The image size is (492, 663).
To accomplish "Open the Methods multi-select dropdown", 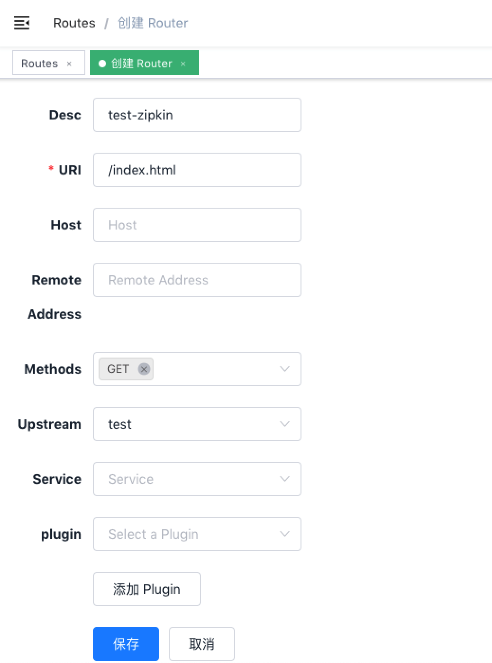I will point(213,369).
